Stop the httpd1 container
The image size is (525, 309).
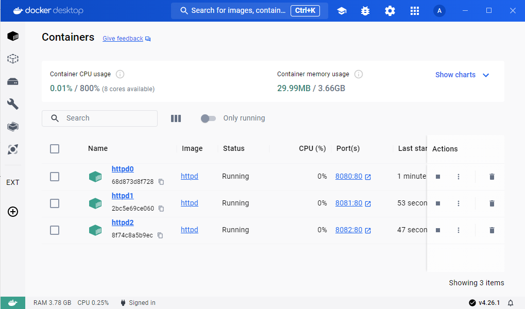[x=437, y=203]
